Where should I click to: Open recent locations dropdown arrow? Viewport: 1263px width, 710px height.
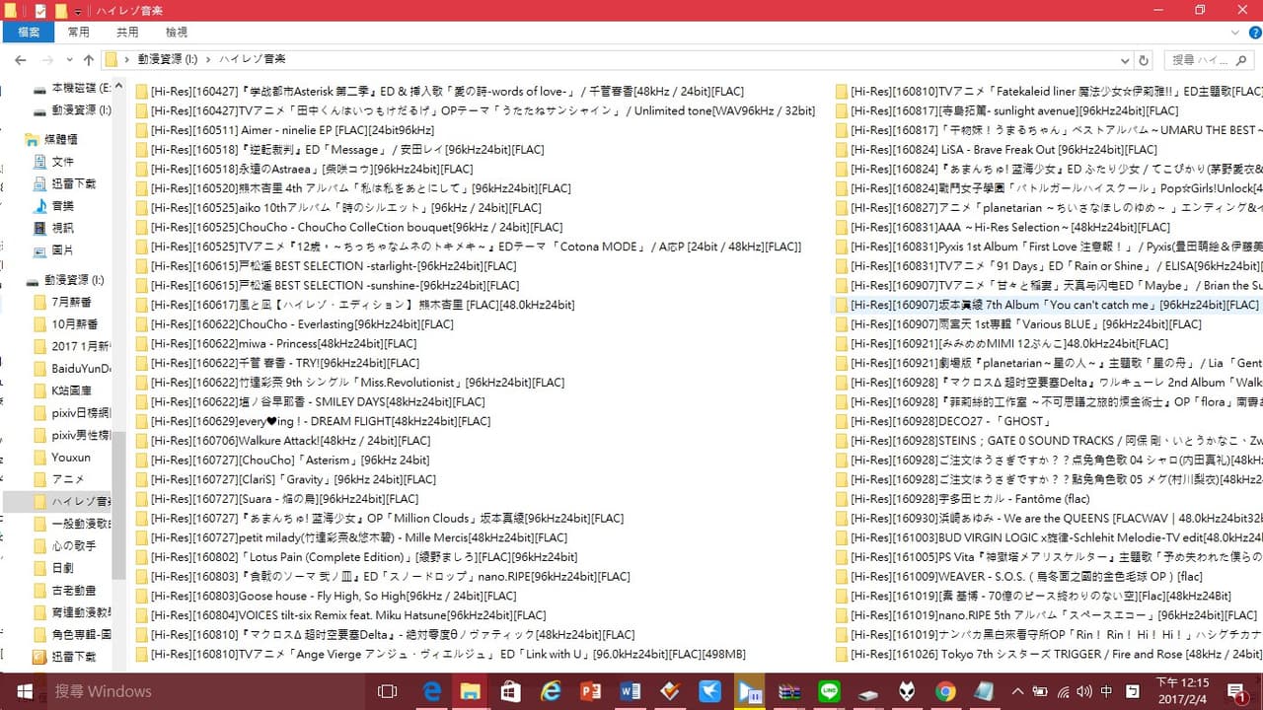[69, 60]
